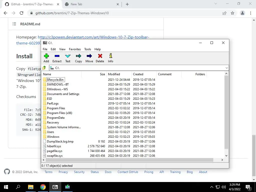Viewport: 256px width, 192px height.
Task: Select the Windows folder icon
Action: click(x=44, y=137)
